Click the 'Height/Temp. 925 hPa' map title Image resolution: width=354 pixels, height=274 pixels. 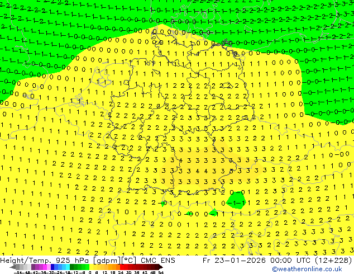(45, 260)
